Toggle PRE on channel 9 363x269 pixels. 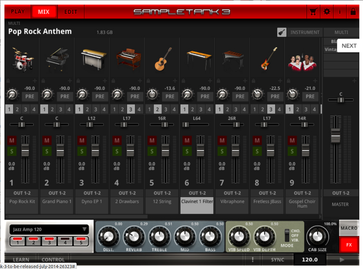(x=310, y=96)
